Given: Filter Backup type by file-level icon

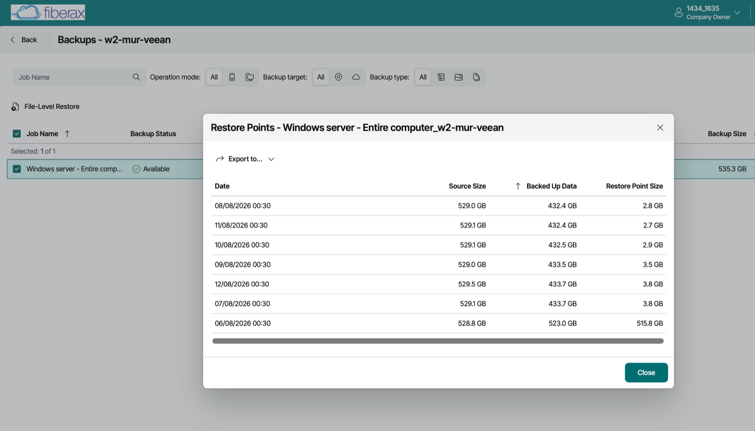Looking at the screenshot, I should click(477, 77).
